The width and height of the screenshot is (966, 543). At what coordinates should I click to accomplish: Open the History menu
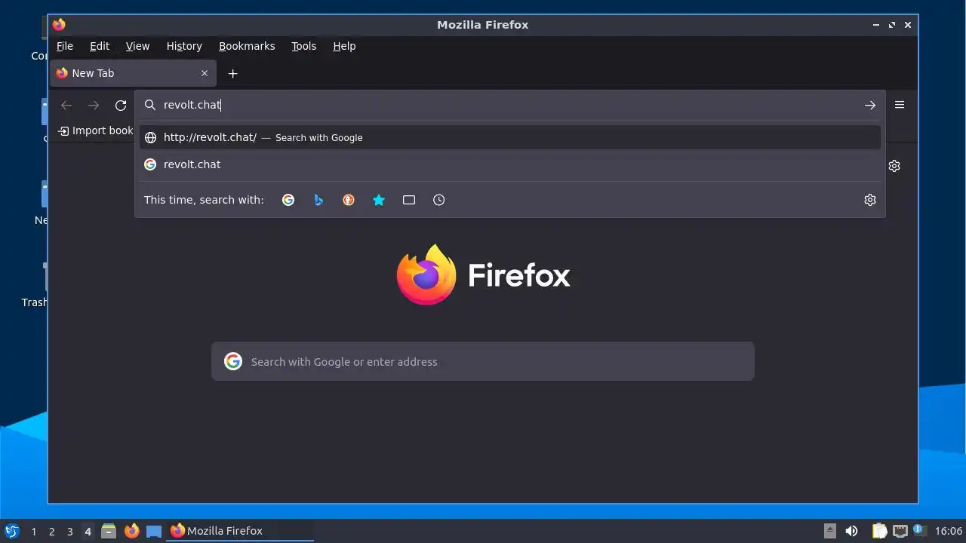(x=184, y=46)
